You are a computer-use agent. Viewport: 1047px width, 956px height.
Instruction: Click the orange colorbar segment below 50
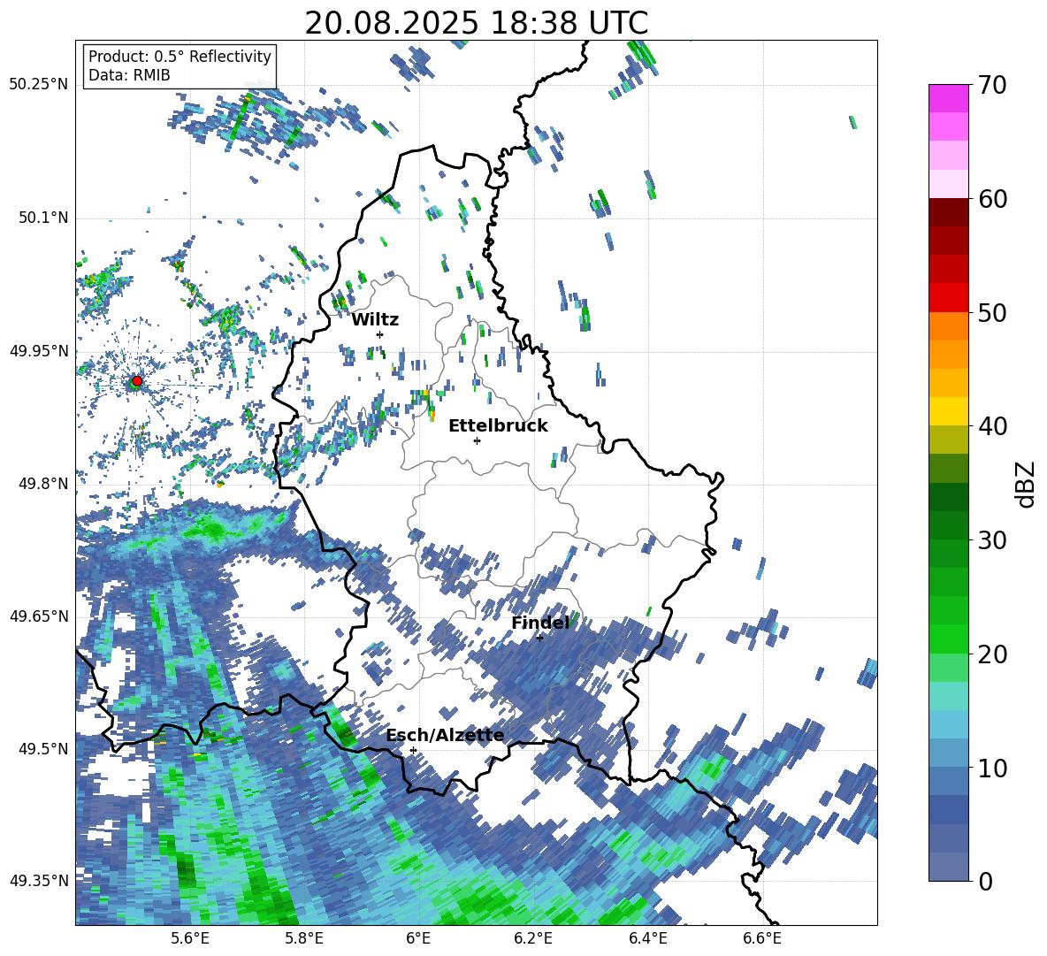(948, 326)
